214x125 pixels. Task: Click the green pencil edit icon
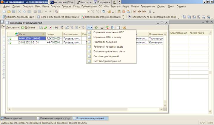click(x=45, y=28)
